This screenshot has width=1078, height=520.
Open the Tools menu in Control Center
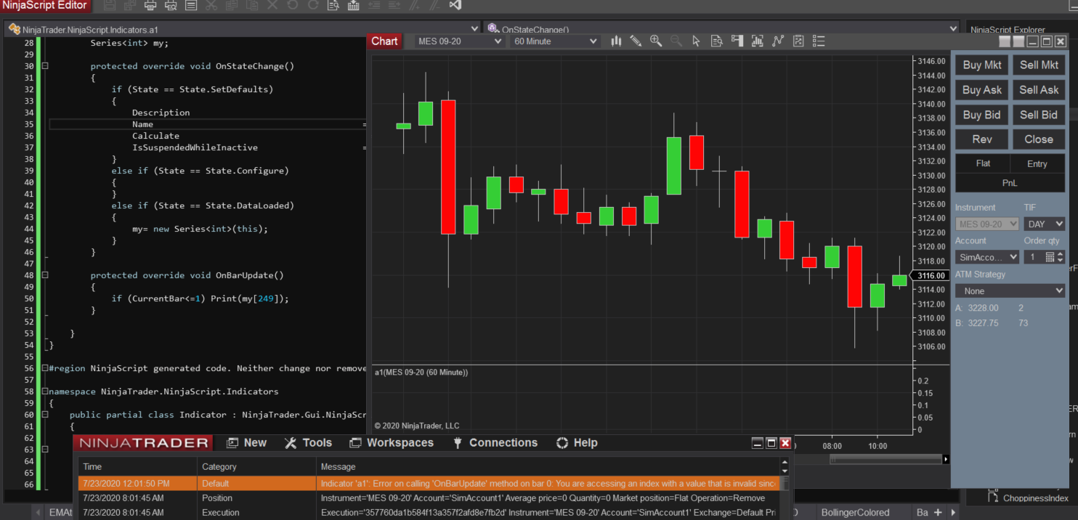tap(308, 443)
